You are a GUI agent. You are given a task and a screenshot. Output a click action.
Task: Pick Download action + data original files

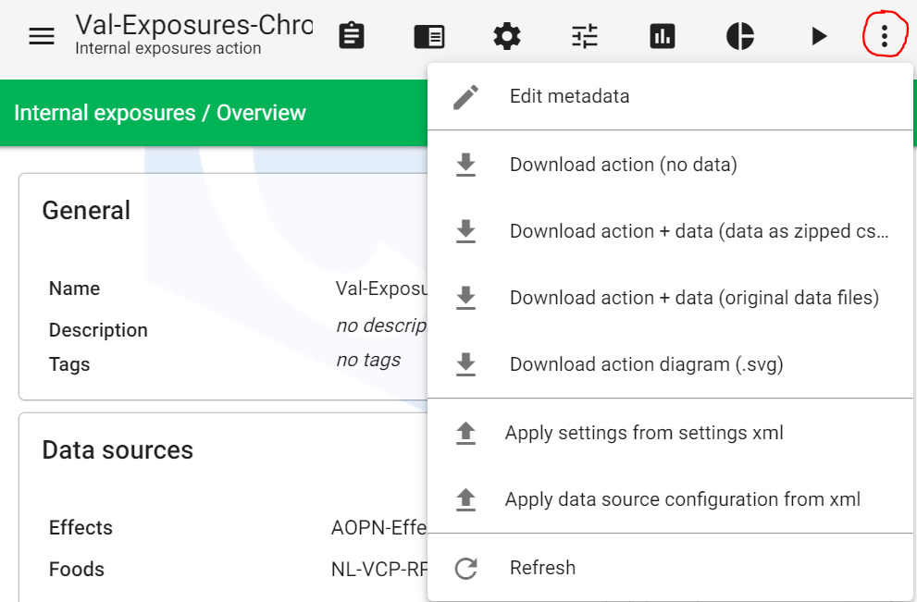click(x=694, y=298)
